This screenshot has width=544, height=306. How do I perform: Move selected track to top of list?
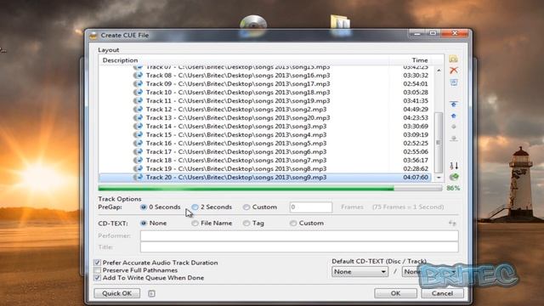coord(453,104)
